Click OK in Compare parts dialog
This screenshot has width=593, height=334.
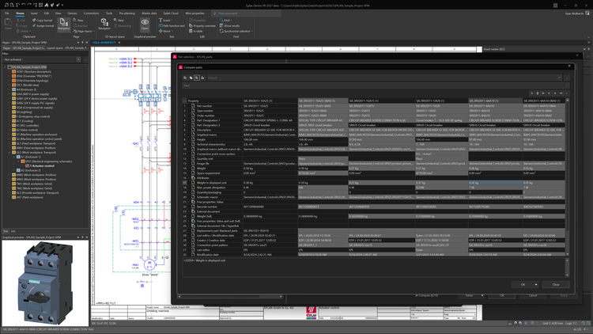point(523,284)
